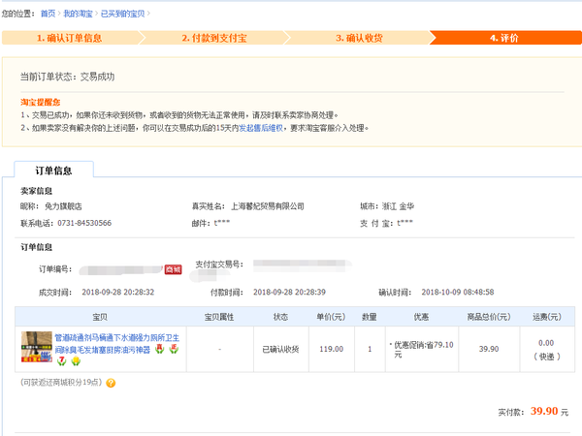Click the 真 genuine-guarantee icon
The image size is (582, 436).
coord(160,349)
